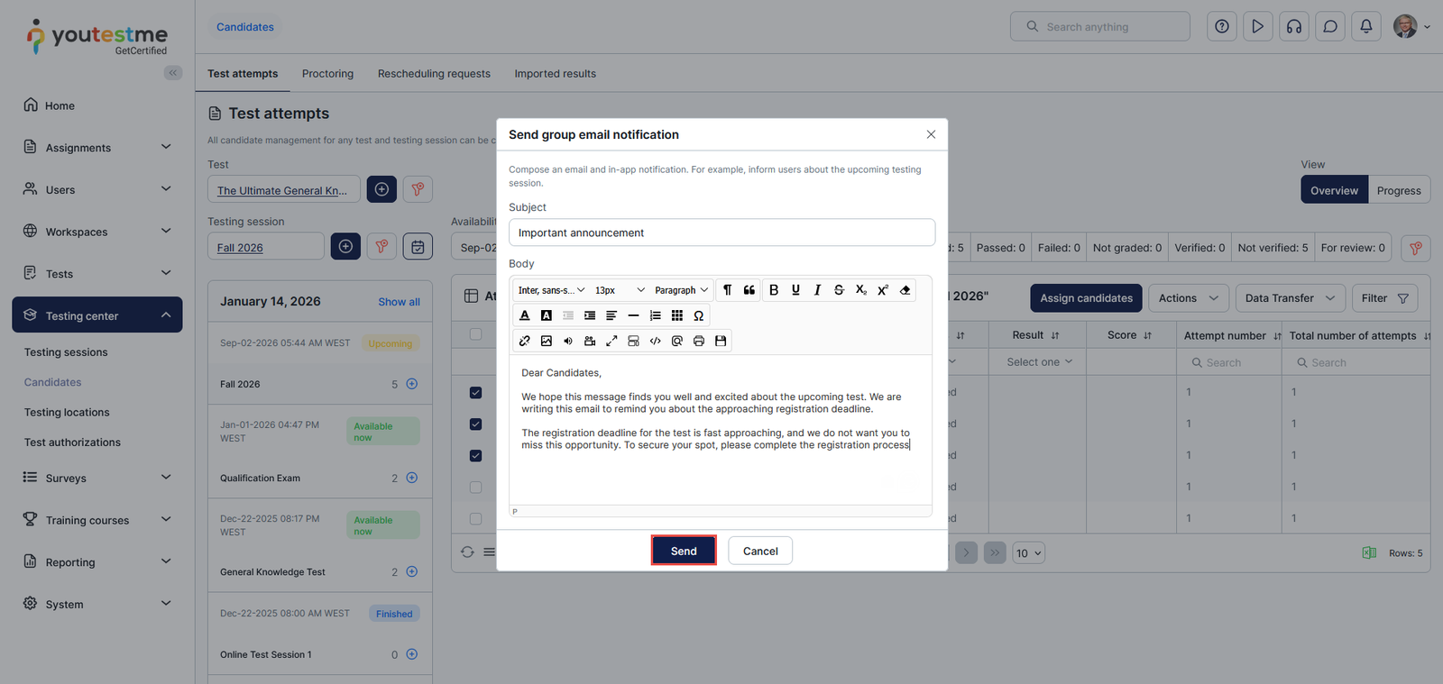Image resolution: width=1443 pixels, height=684 pixels.
Task: Click the print icon in the editor toolbar
Action: tap(698, 341)
